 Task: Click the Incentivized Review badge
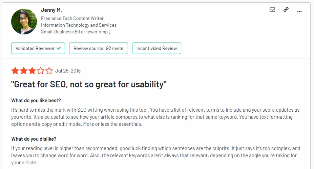point(156,48)
